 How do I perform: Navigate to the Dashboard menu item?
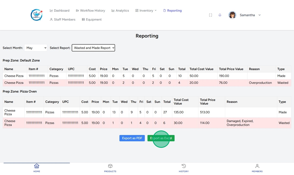[x=60, y=11]
